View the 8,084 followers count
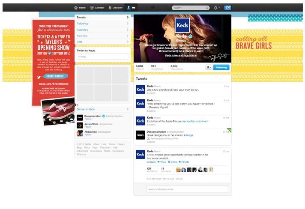The width and height of the screenshot is (305, 209). point(176,67)
